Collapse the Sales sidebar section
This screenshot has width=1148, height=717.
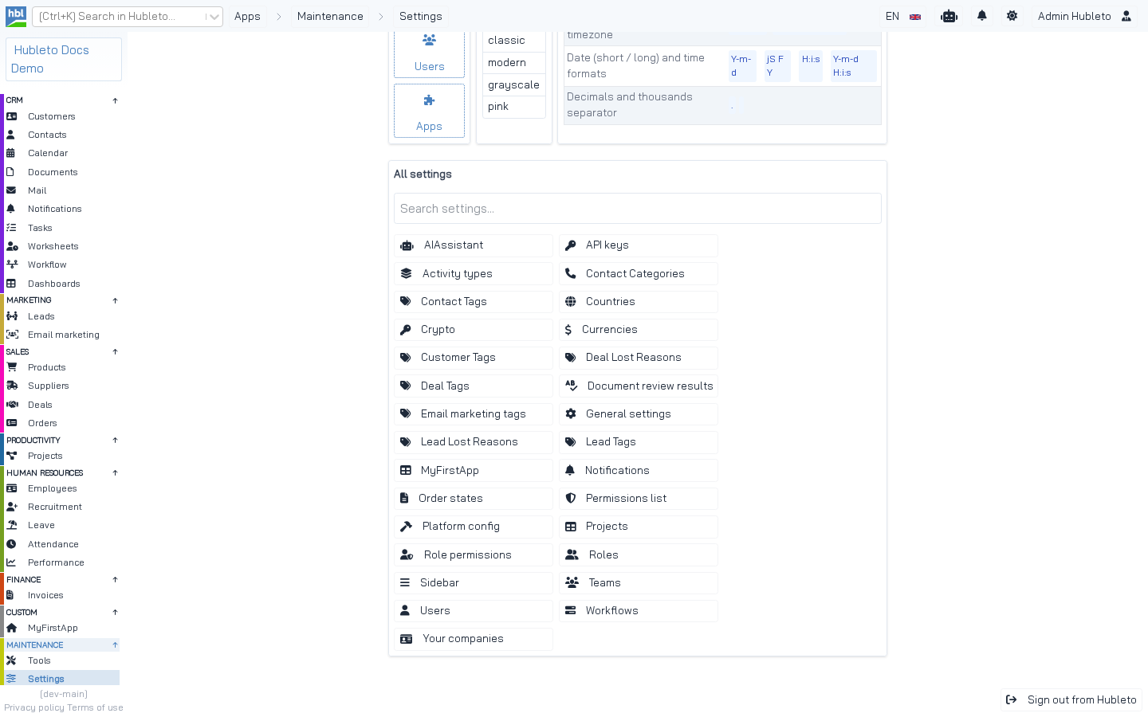(x=115, y=351)
